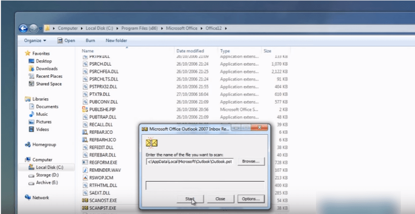Screen dimensions: 415x214
Task: Select Microsoft Office breadcrumb
Action: pyautogui.click(x=181, y=28)
